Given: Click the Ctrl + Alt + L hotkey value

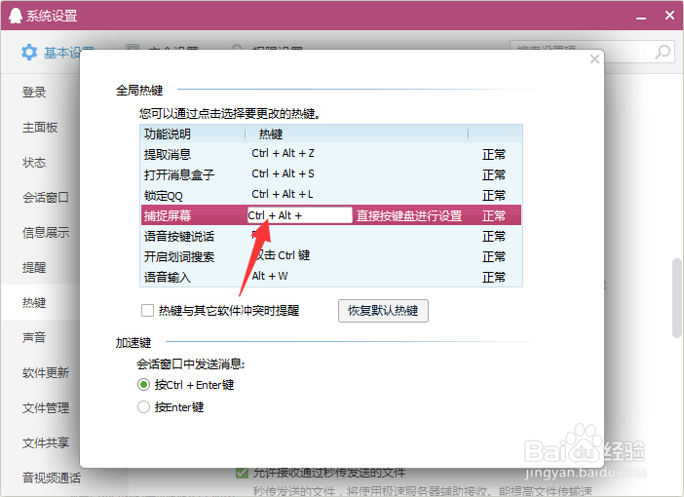Looking at the screenshot, I should (x=283, y=194).
